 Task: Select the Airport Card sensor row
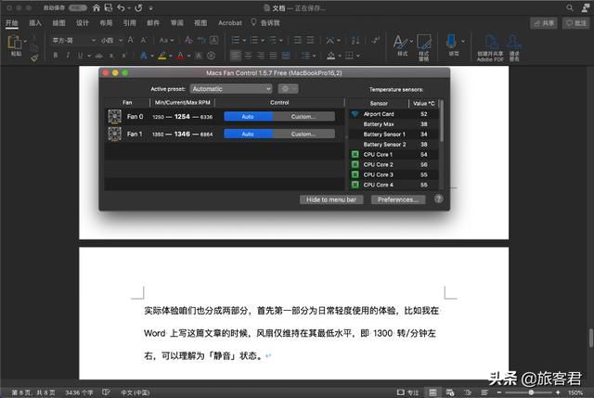click(x=394, y=114)
